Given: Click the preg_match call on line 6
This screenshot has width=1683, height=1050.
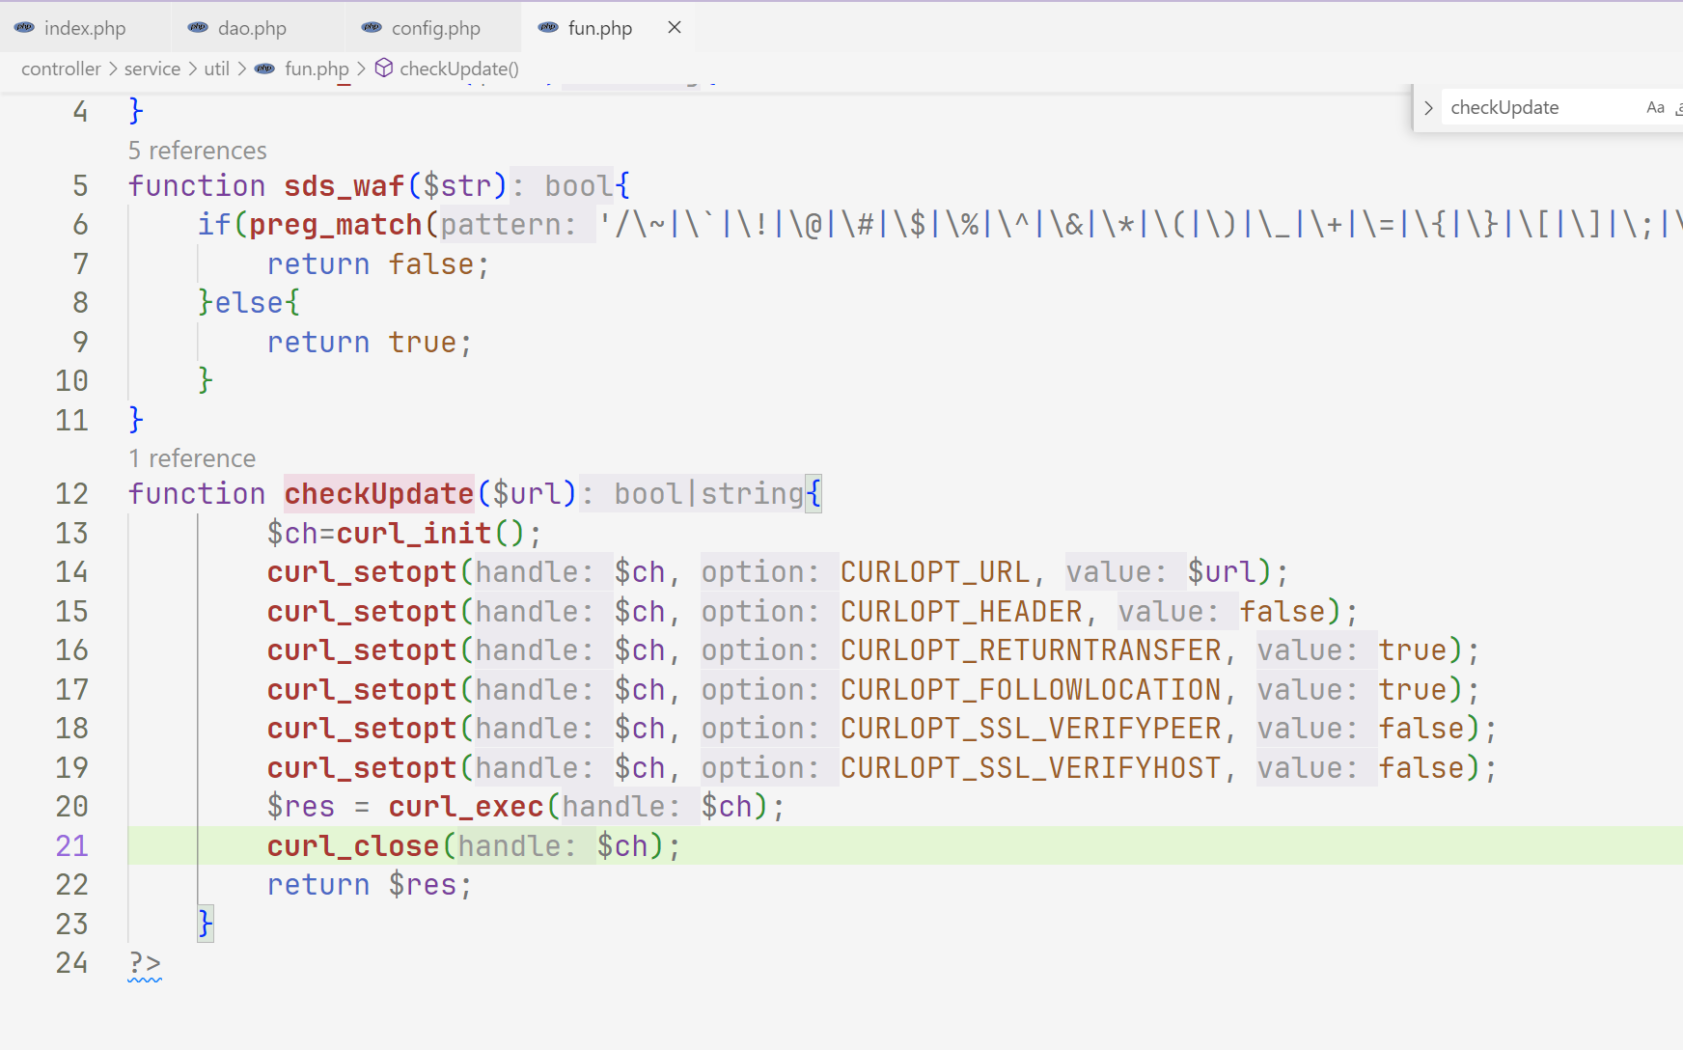Looking at the screenshot, I should (336, 225).
